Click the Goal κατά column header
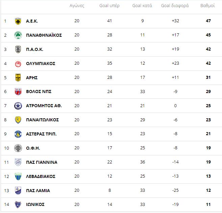 pos(142,6)
